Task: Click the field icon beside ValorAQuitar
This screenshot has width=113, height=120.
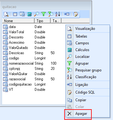Action: click(x=6, y=74)
